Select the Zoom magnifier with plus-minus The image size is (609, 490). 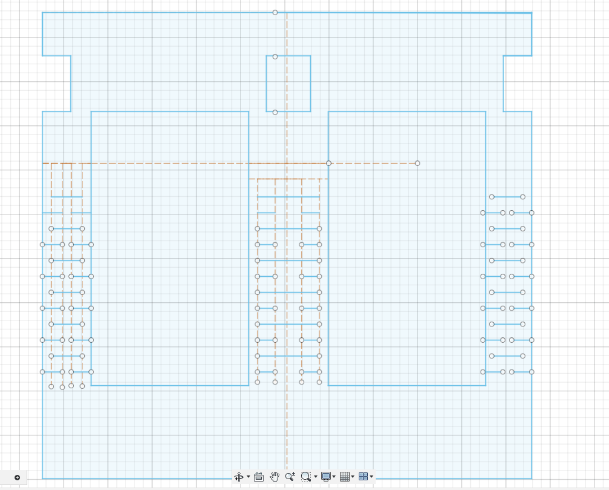(x=290, y=477)
